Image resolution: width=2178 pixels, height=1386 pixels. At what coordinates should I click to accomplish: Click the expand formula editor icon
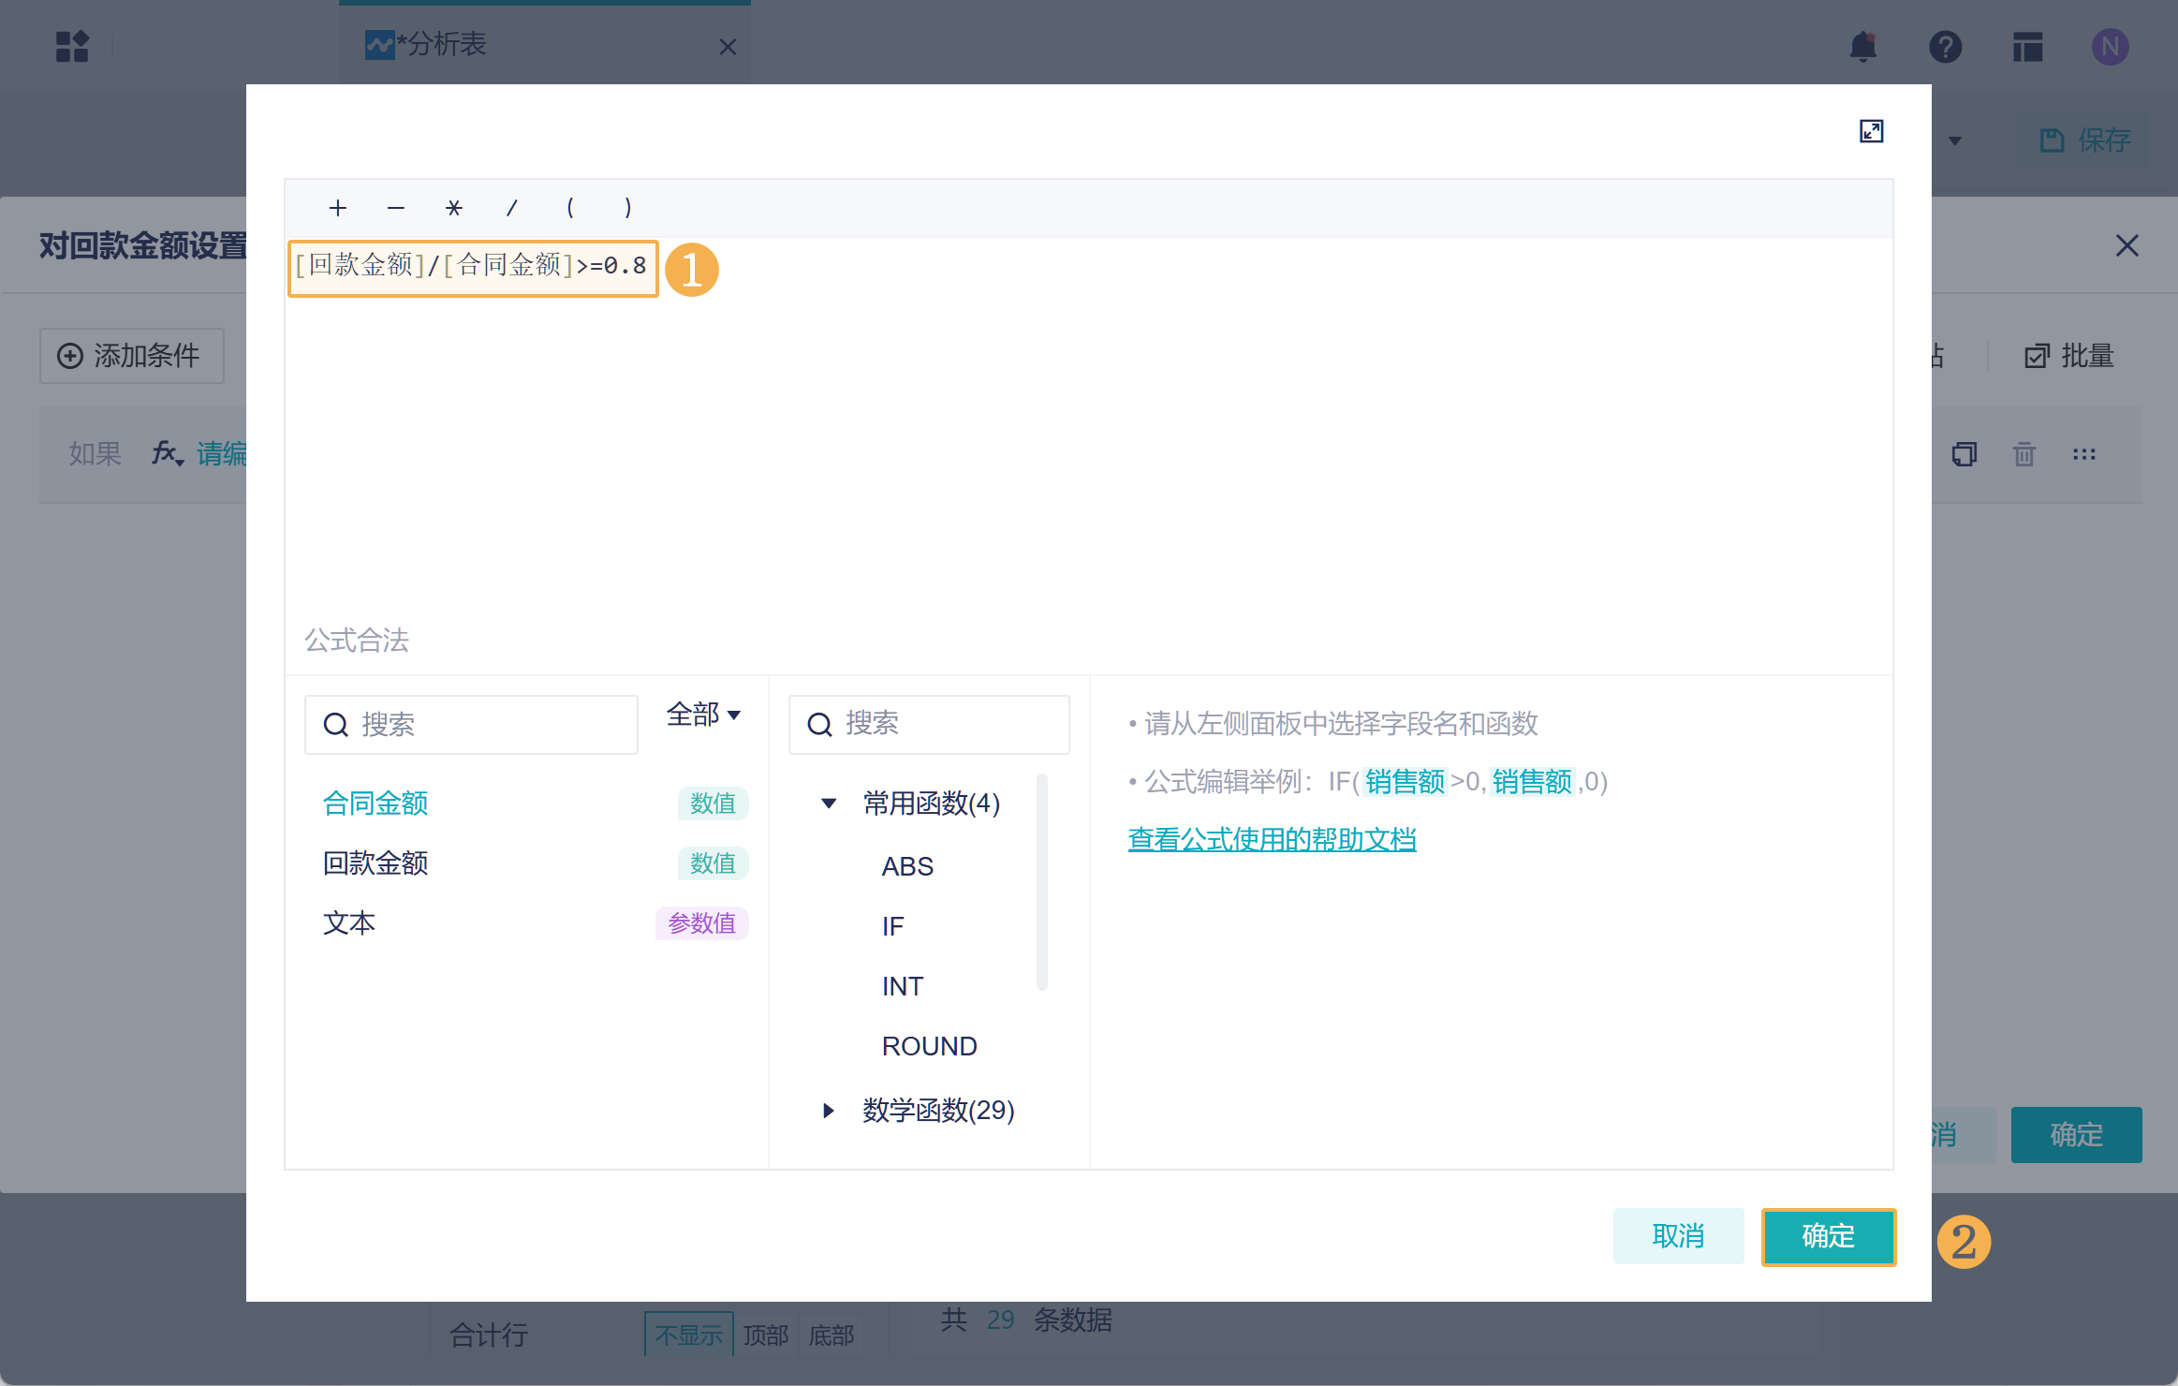[x=1871, y=131]
